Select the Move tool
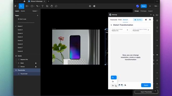The image size is (172, 96). [21, 6]
